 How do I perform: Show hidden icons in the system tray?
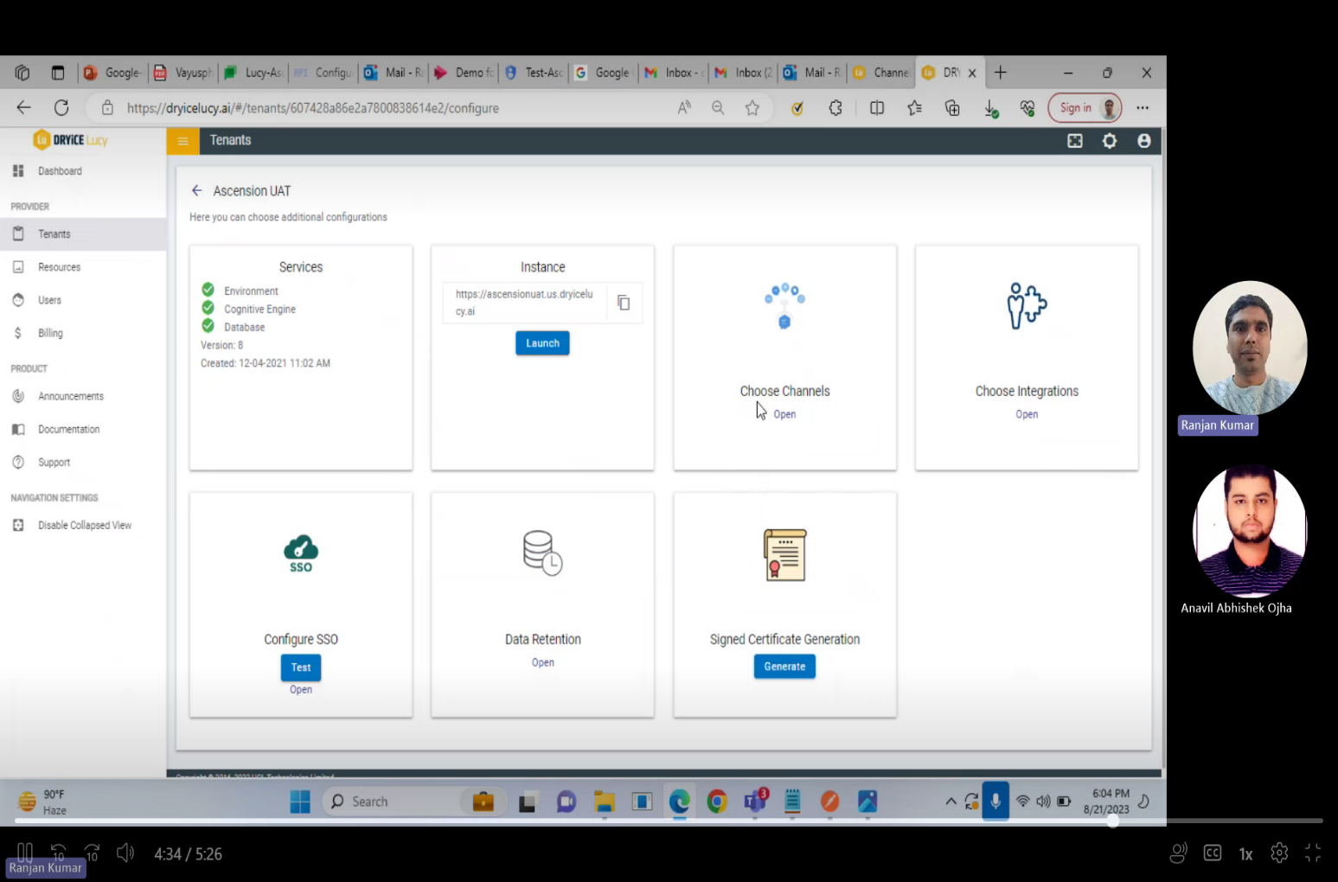click(951, 802)
